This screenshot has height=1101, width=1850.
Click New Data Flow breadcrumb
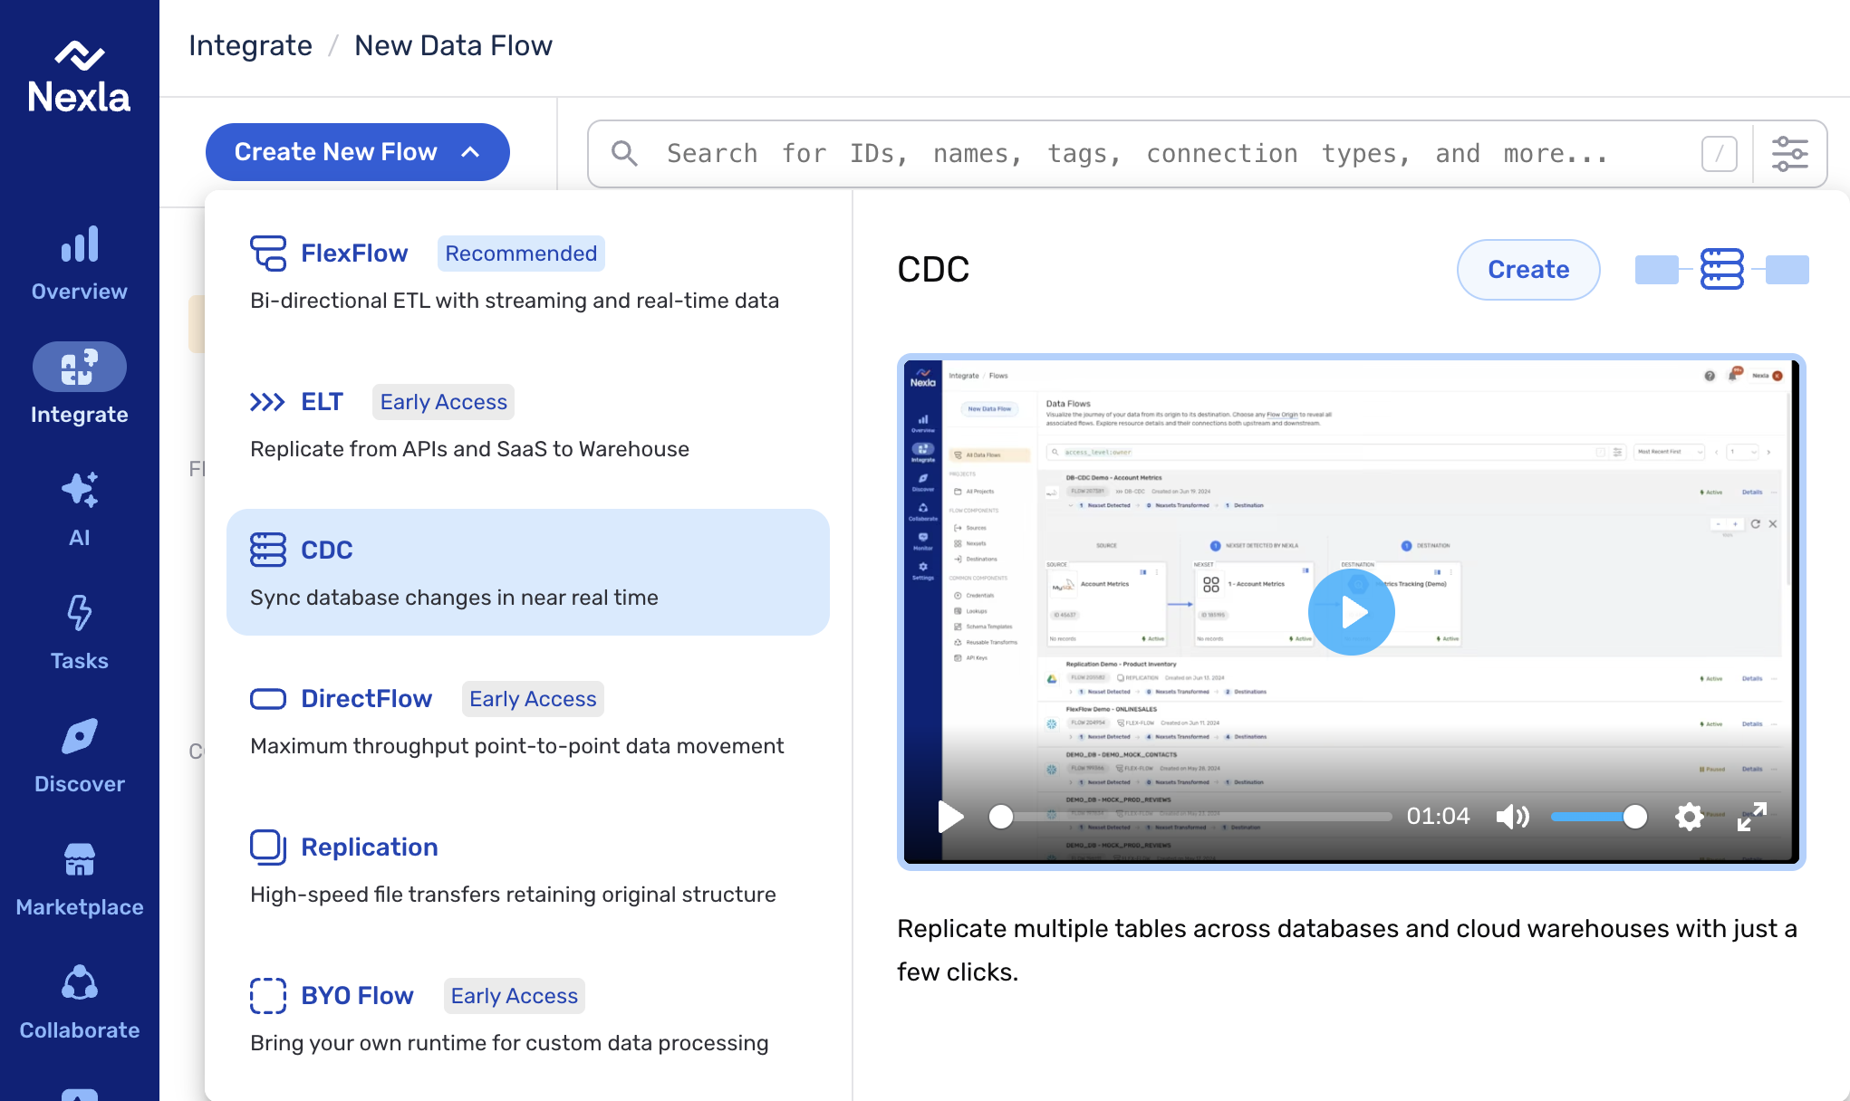tap(453, 45)
